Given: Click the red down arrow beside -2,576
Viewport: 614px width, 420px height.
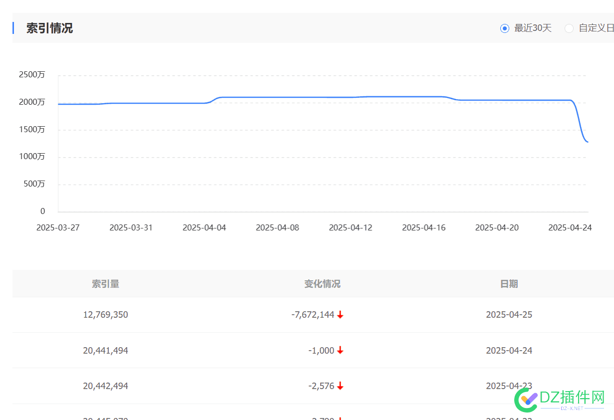Looking at the screenshot, I should [x=340, y=386].
